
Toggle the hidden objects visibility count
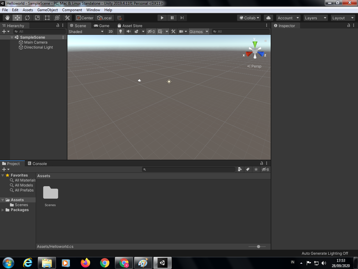coord(151,31)
